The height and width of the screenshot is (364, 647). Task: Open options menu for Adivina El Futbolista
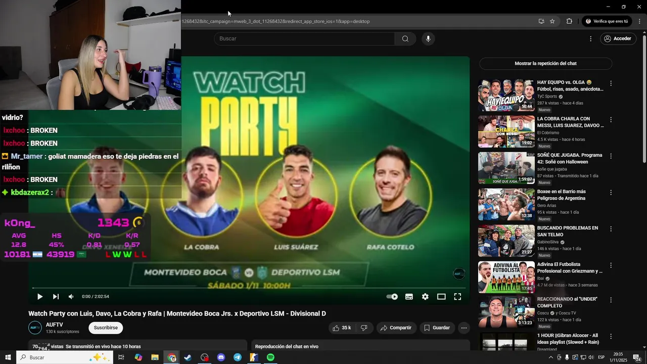[611, 265]
